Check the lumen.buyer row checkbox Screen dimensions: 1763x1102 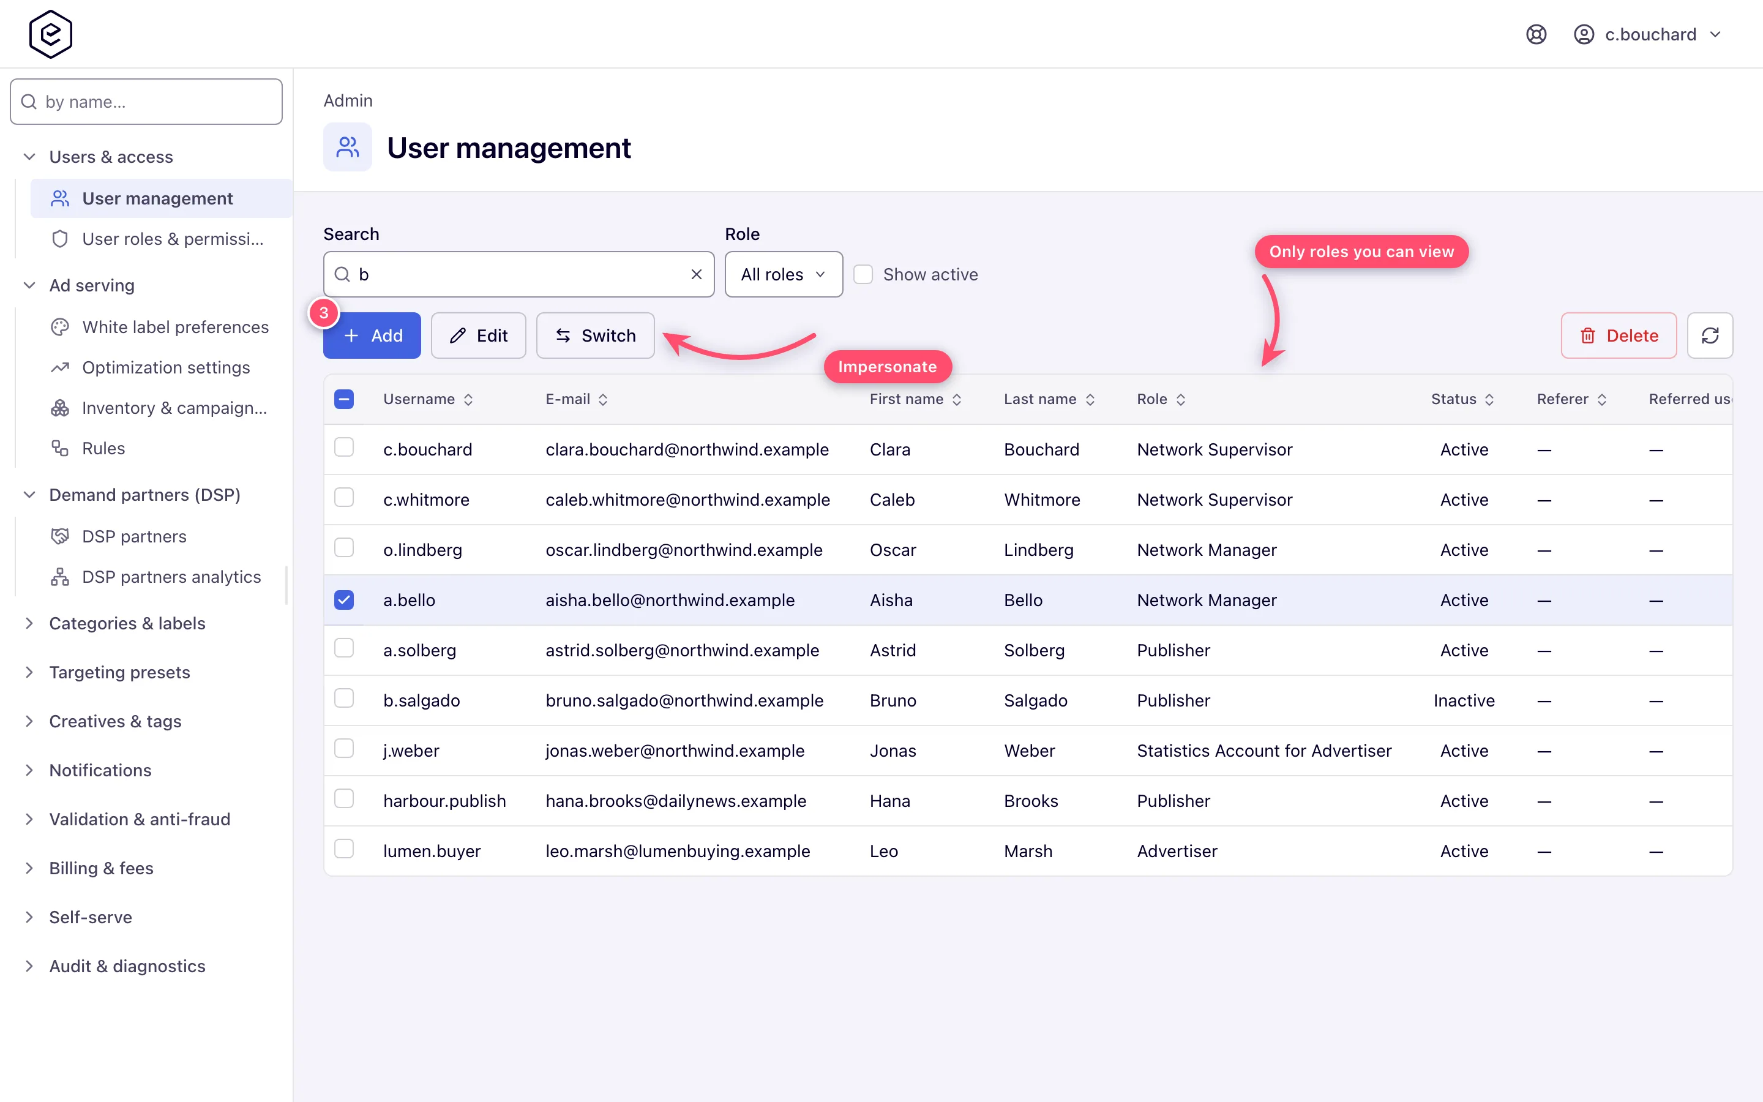(x=344, y=849)
